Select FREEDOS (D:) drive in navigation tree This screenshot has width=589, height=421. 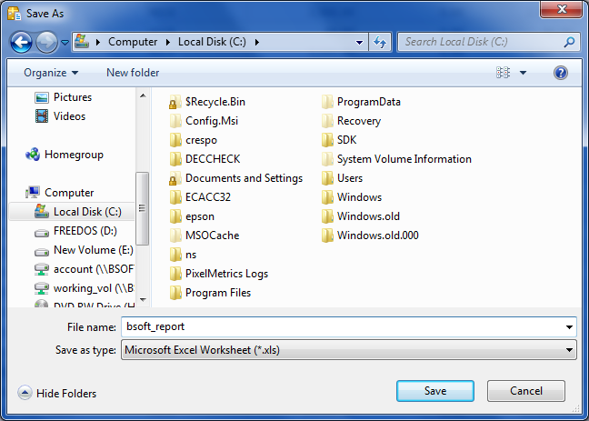(x=85, y=231)
